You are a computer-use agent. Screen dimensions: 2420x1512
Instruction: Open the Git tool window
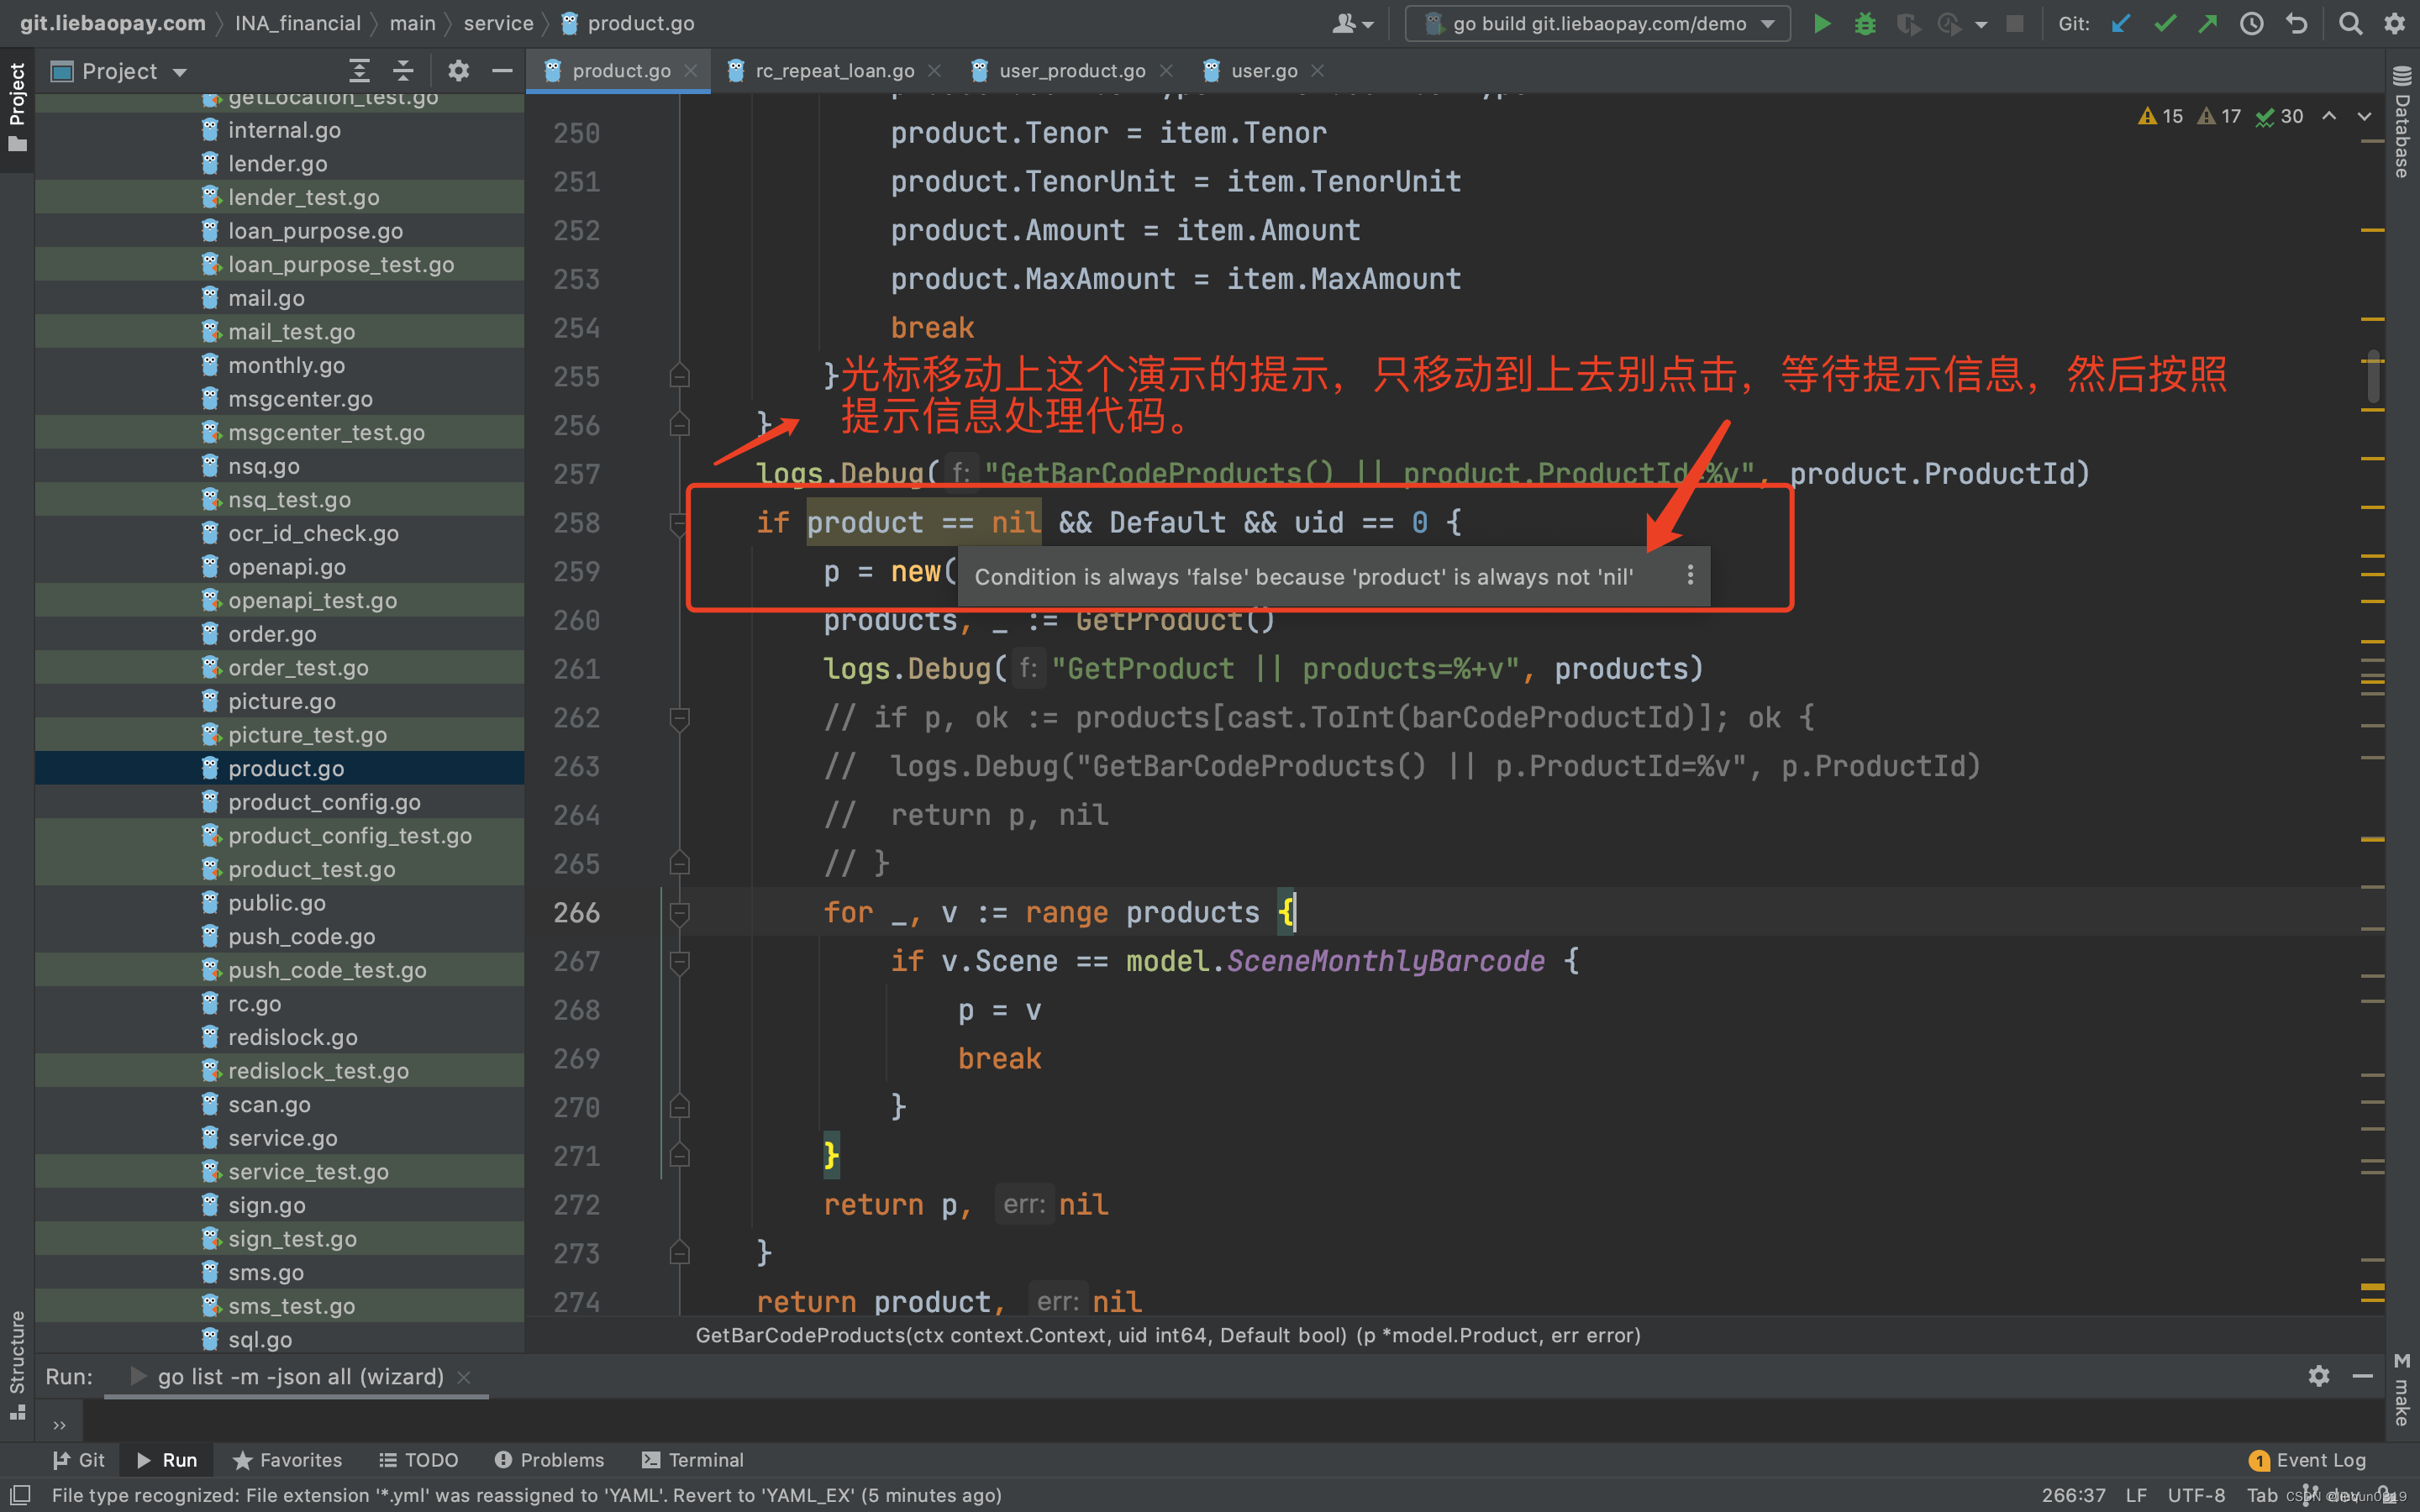point(78,1460)
